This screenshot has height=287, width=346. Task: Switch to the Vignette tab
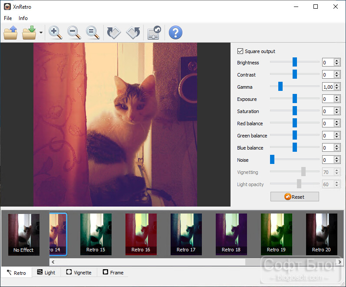coord(79,272)
